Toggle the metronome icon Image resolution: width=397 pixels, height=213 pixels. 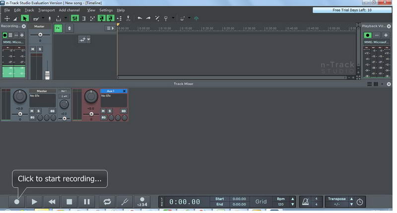point(306,202)
